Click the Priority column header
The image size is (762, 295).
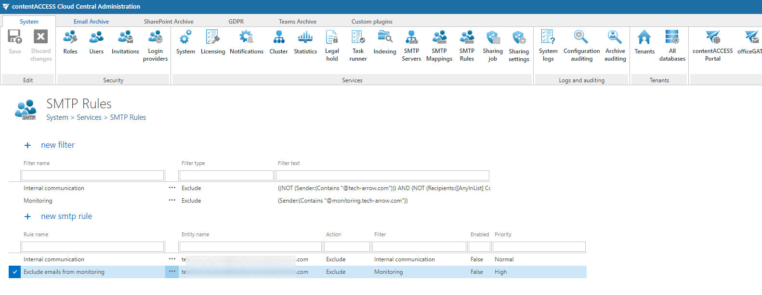(503, 234)
